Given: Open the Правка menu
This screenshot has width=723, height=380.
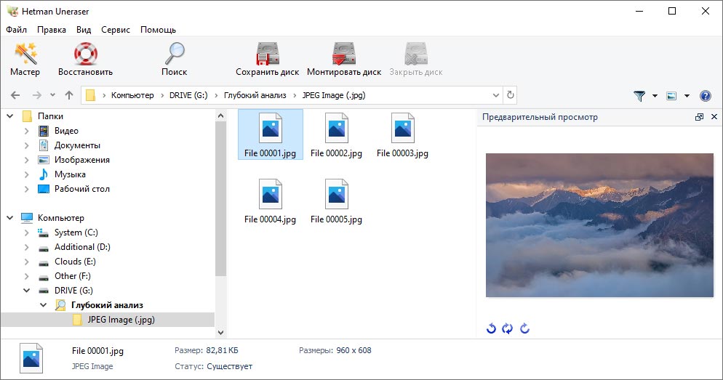Looking at the screenshot, I should pos(51,30).
